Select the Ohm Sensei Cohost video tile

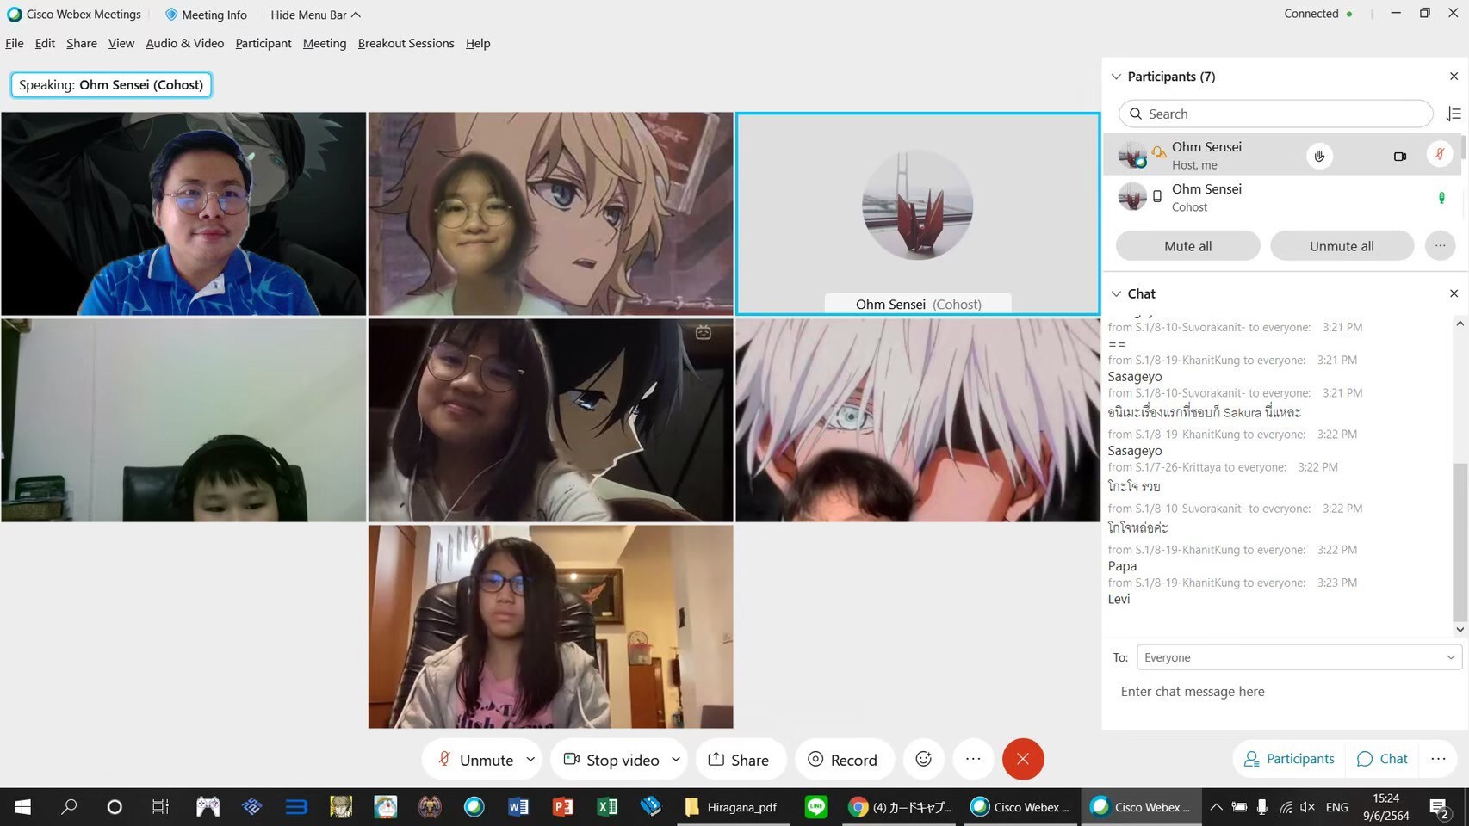918,213
